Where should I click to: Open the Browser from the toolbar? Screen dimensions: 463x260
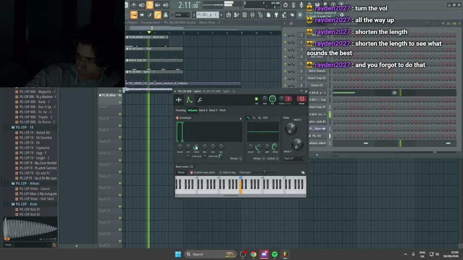coord(260,15)
